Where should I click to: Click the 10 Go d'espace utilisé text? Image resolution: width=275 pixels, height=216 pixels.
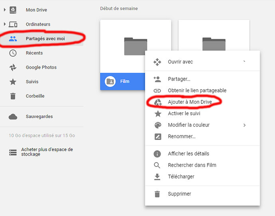[x=42, y=135]
